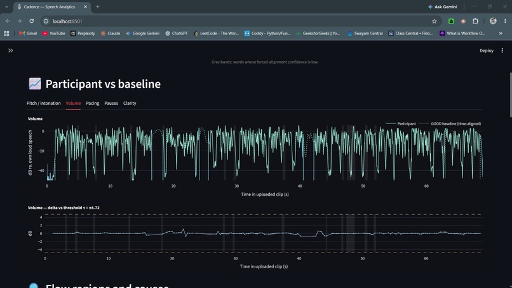The height and width of the screenshot is (288, 512).
Task: Toggle GOOD baseline (time-aligned) legend entry
Action: pyautogui.click(x=450, y=124)
